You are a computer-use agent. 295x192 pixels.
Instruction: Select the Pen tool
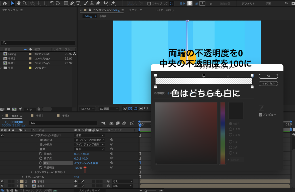(72, 3)
